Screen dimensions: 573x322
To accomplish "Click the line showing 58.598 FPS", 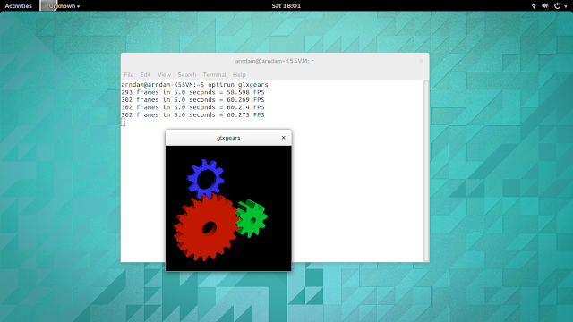I will pyautogui.click(x=193, y=92).
